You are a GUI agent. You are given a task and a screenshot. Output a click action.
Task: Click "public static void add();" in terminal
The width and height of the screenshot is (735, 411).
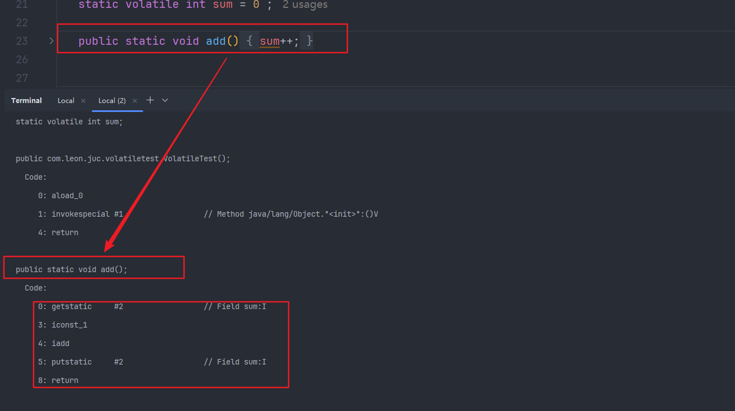[x=72, y=270]
